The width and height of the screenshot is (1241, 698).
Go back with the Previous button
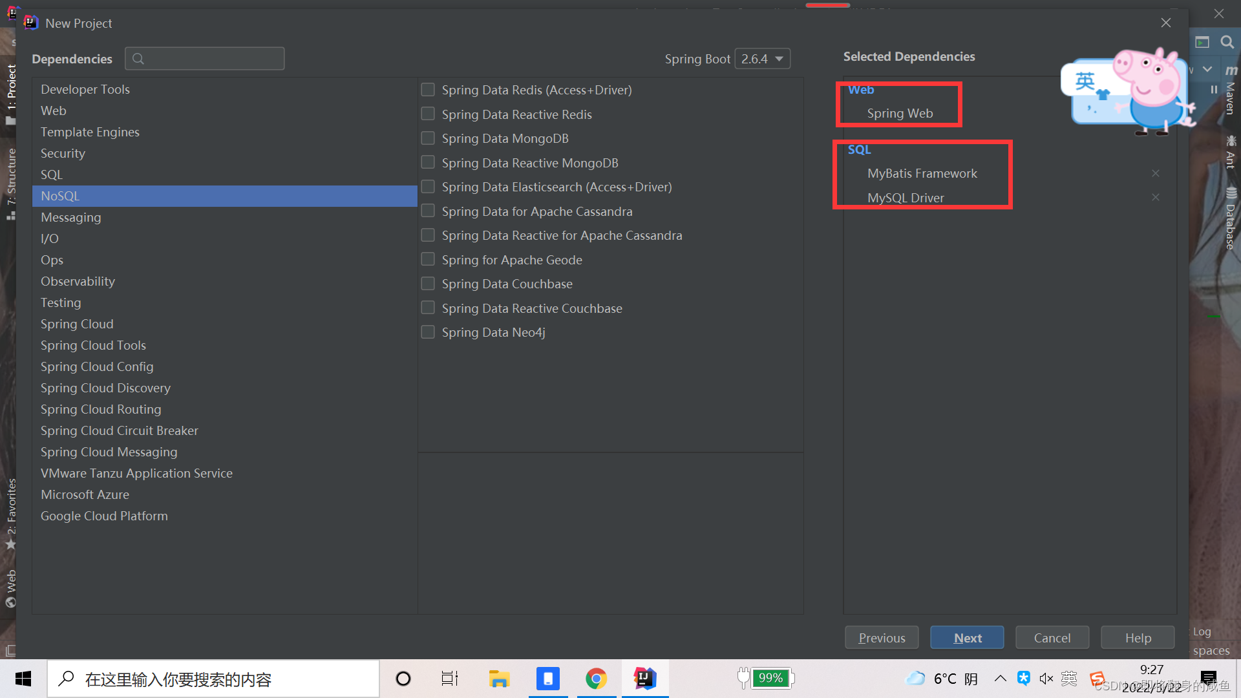[882, 638]
